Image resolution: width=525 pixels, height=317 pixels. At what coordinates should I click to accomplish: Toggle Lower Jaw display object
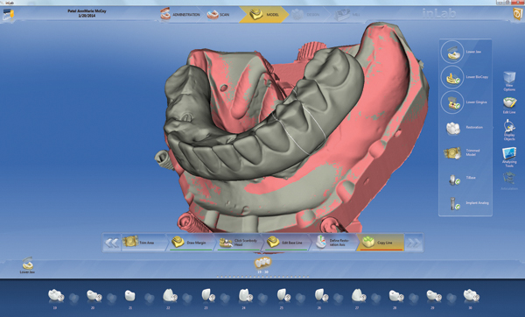tap(464, 52)
